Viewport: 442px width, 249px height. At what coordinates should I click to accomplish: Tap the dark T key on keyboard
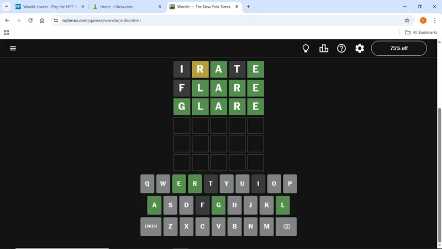point(211,184)
